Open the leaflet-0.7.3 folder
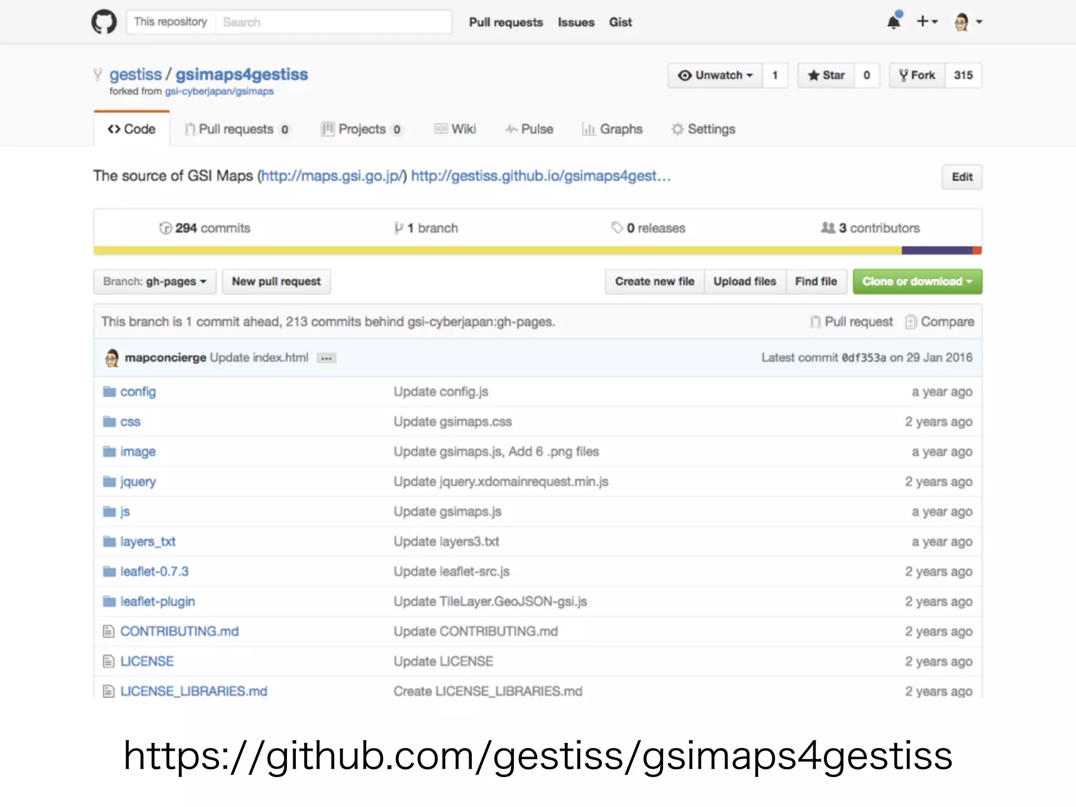 (x=154, y=572)
